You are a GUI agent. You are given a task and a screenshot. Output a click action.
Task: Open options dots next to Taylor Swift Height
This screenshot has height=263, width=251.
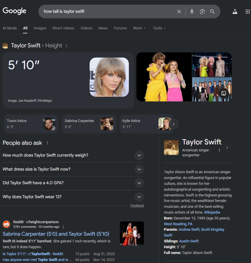[x=66, y=46]
